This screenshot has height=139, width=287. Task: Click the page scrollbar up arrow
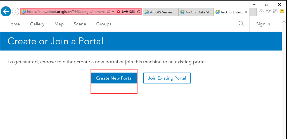284,22
